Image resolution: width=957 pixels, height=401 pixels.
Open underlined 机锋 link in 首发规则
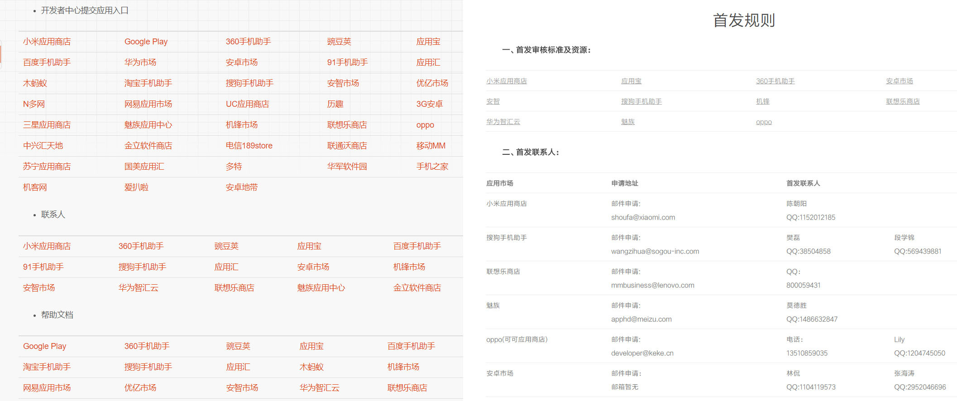[762, 101]
